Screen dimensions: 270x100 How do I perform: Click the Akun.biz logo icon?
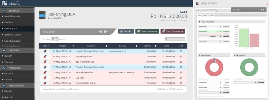coord(5,3)
